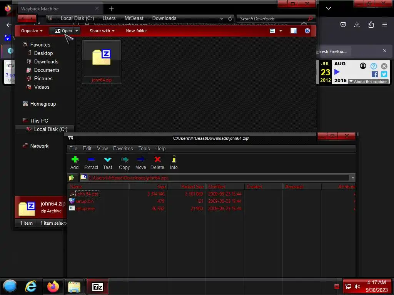This screenshot has width=394, height=295.
Task: Expand the 7-Zip address path dropdown
Action: (x=353, y=178)
